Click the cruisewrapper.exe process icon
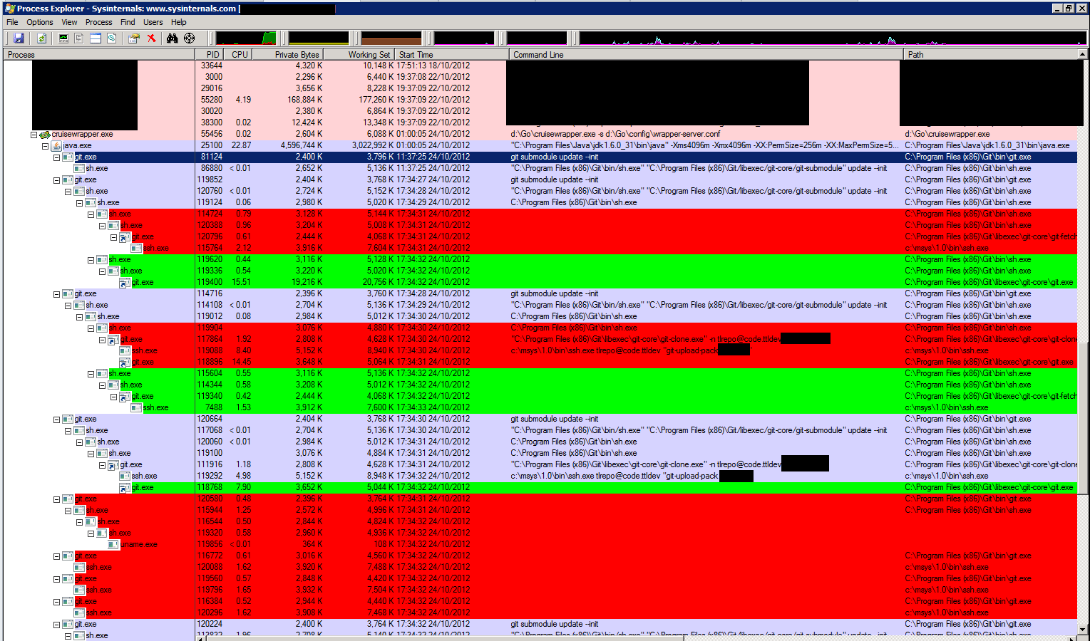 tap(45, 134)
